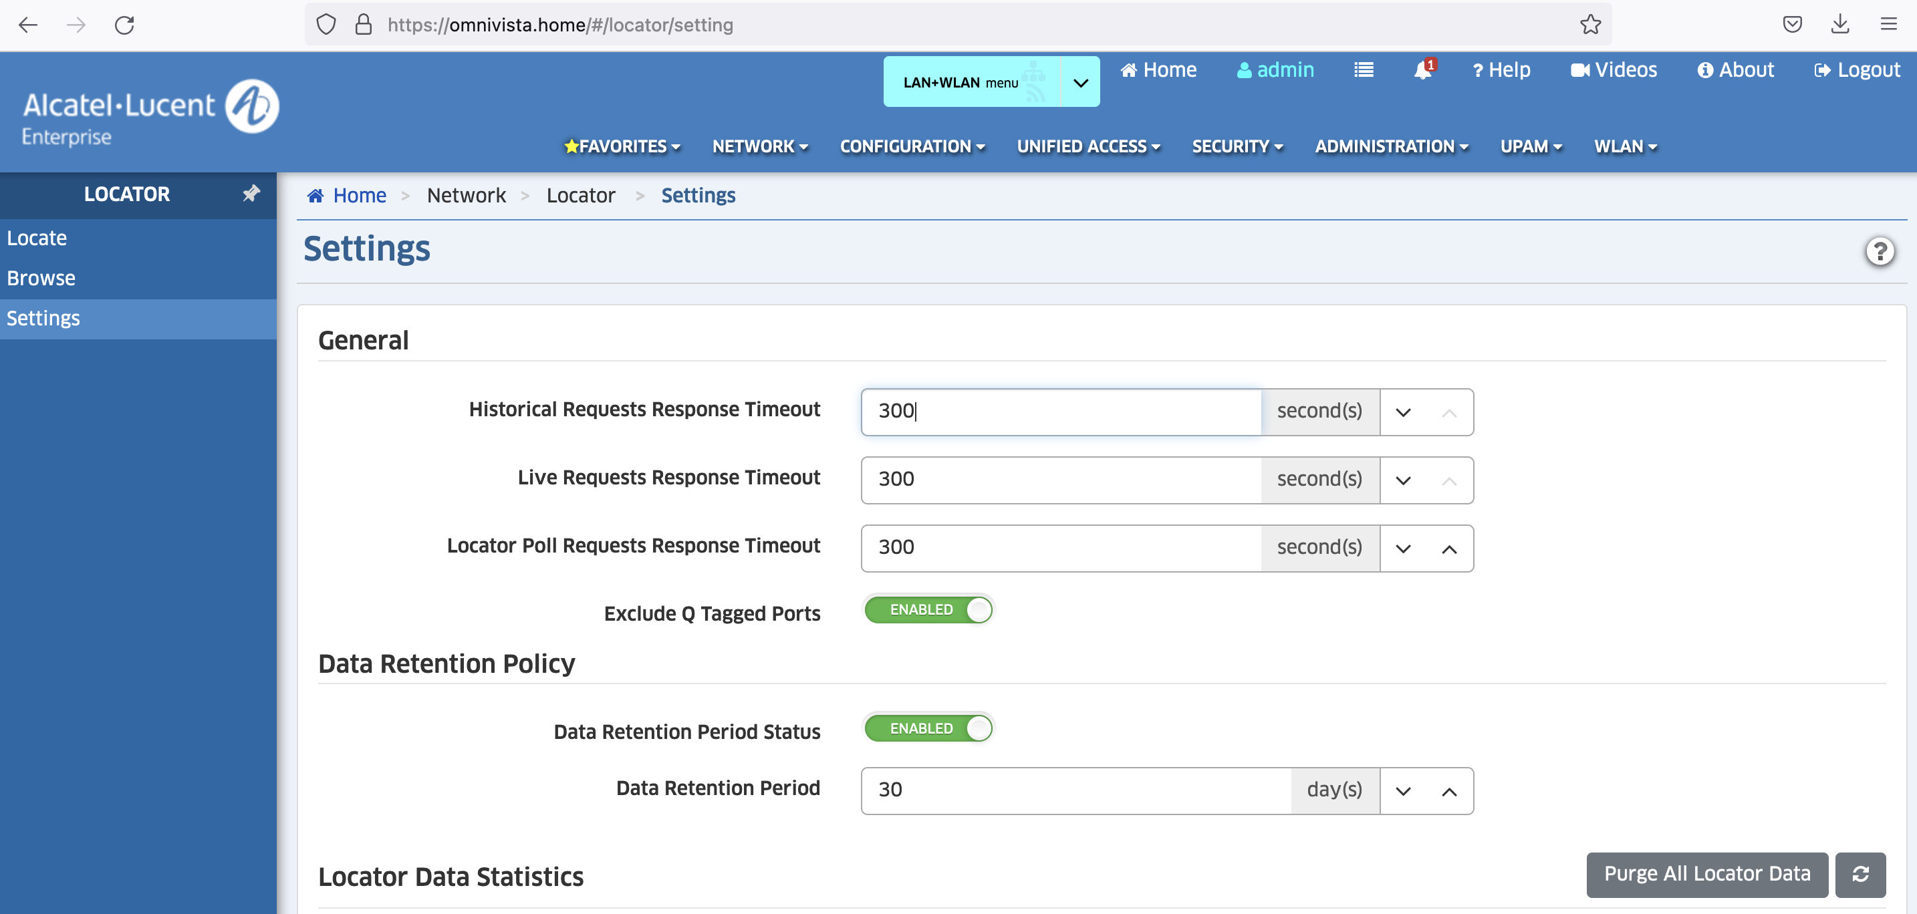Increase the Data Retention Period with up arrow

coord(1448,791)
